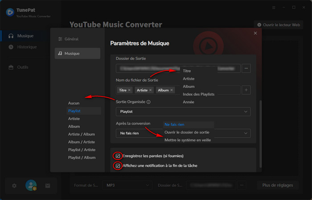312x200 pixels.
Task: Open the Après la conversion dropdown
Action: point(183,133)
